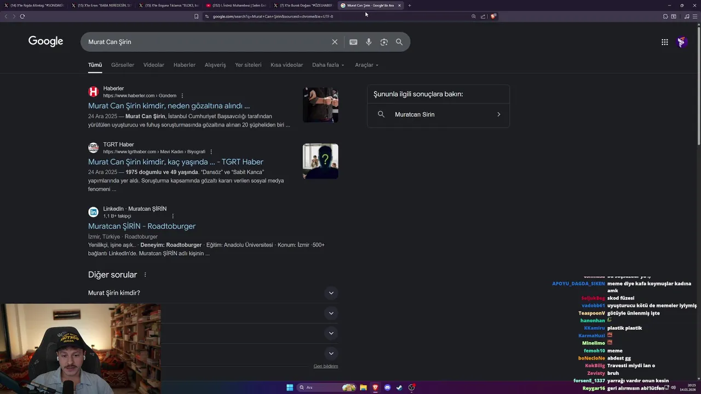The height and width of the screenshot is (394, 701).
Task: Open the on-screen keyboard input tool
Action: click(x=353, y=42)
